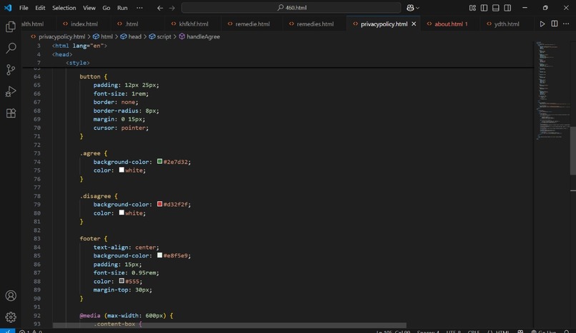
Task: Click the cube icon before head breadcrumb
Action: pos(124,36)
